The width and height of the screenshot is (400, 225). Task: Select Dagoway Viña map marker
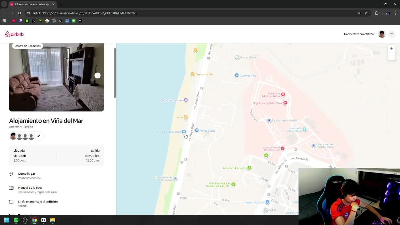coord(237,75)
